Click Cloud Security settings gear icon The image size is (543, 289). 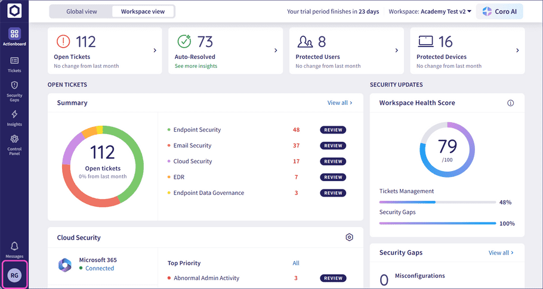tap(349, 238)
